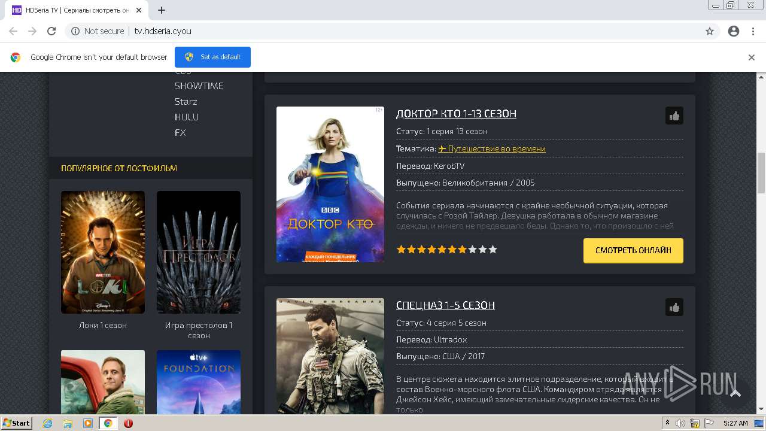Open the Локи poster thumbnail
Image resolution: width=766 pixels, height=431 pixels.
point(103,252)
